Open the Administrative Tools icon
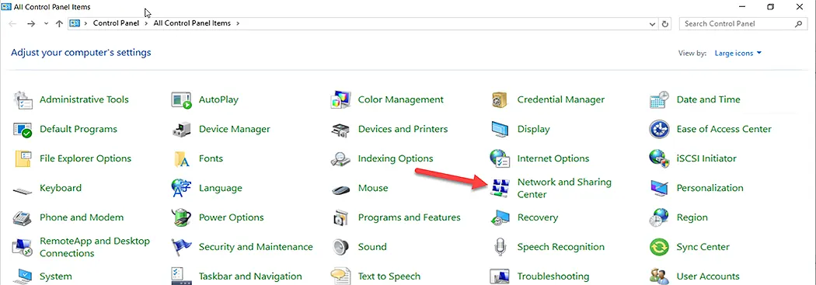Image resolution: width=816 pixels, height=285 pixels. click(23, 99)
